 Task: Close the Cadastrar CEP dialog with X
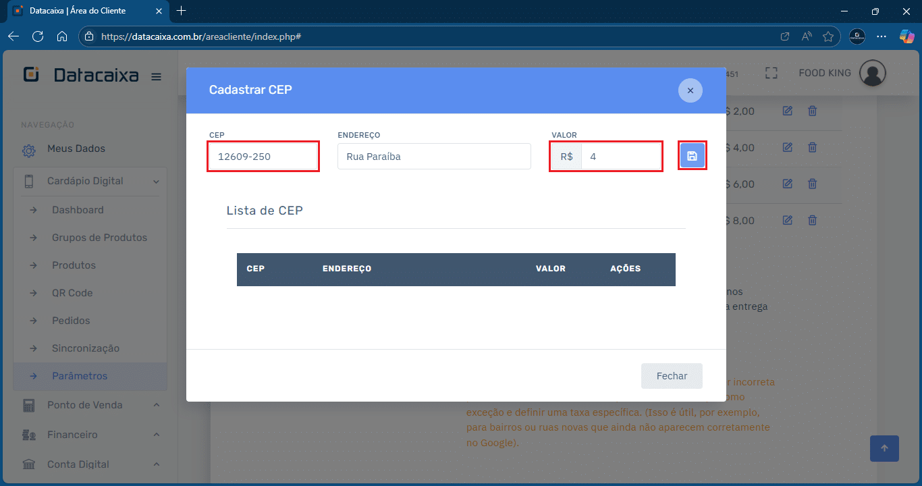pos(690,90)
